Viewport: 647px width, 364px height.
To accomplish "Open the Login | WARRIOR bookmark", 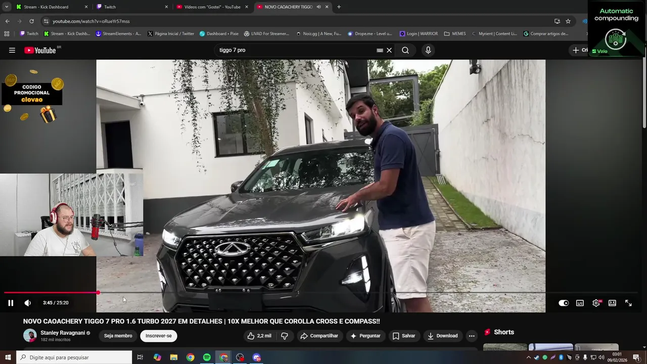I will click(x=419, y=34).
